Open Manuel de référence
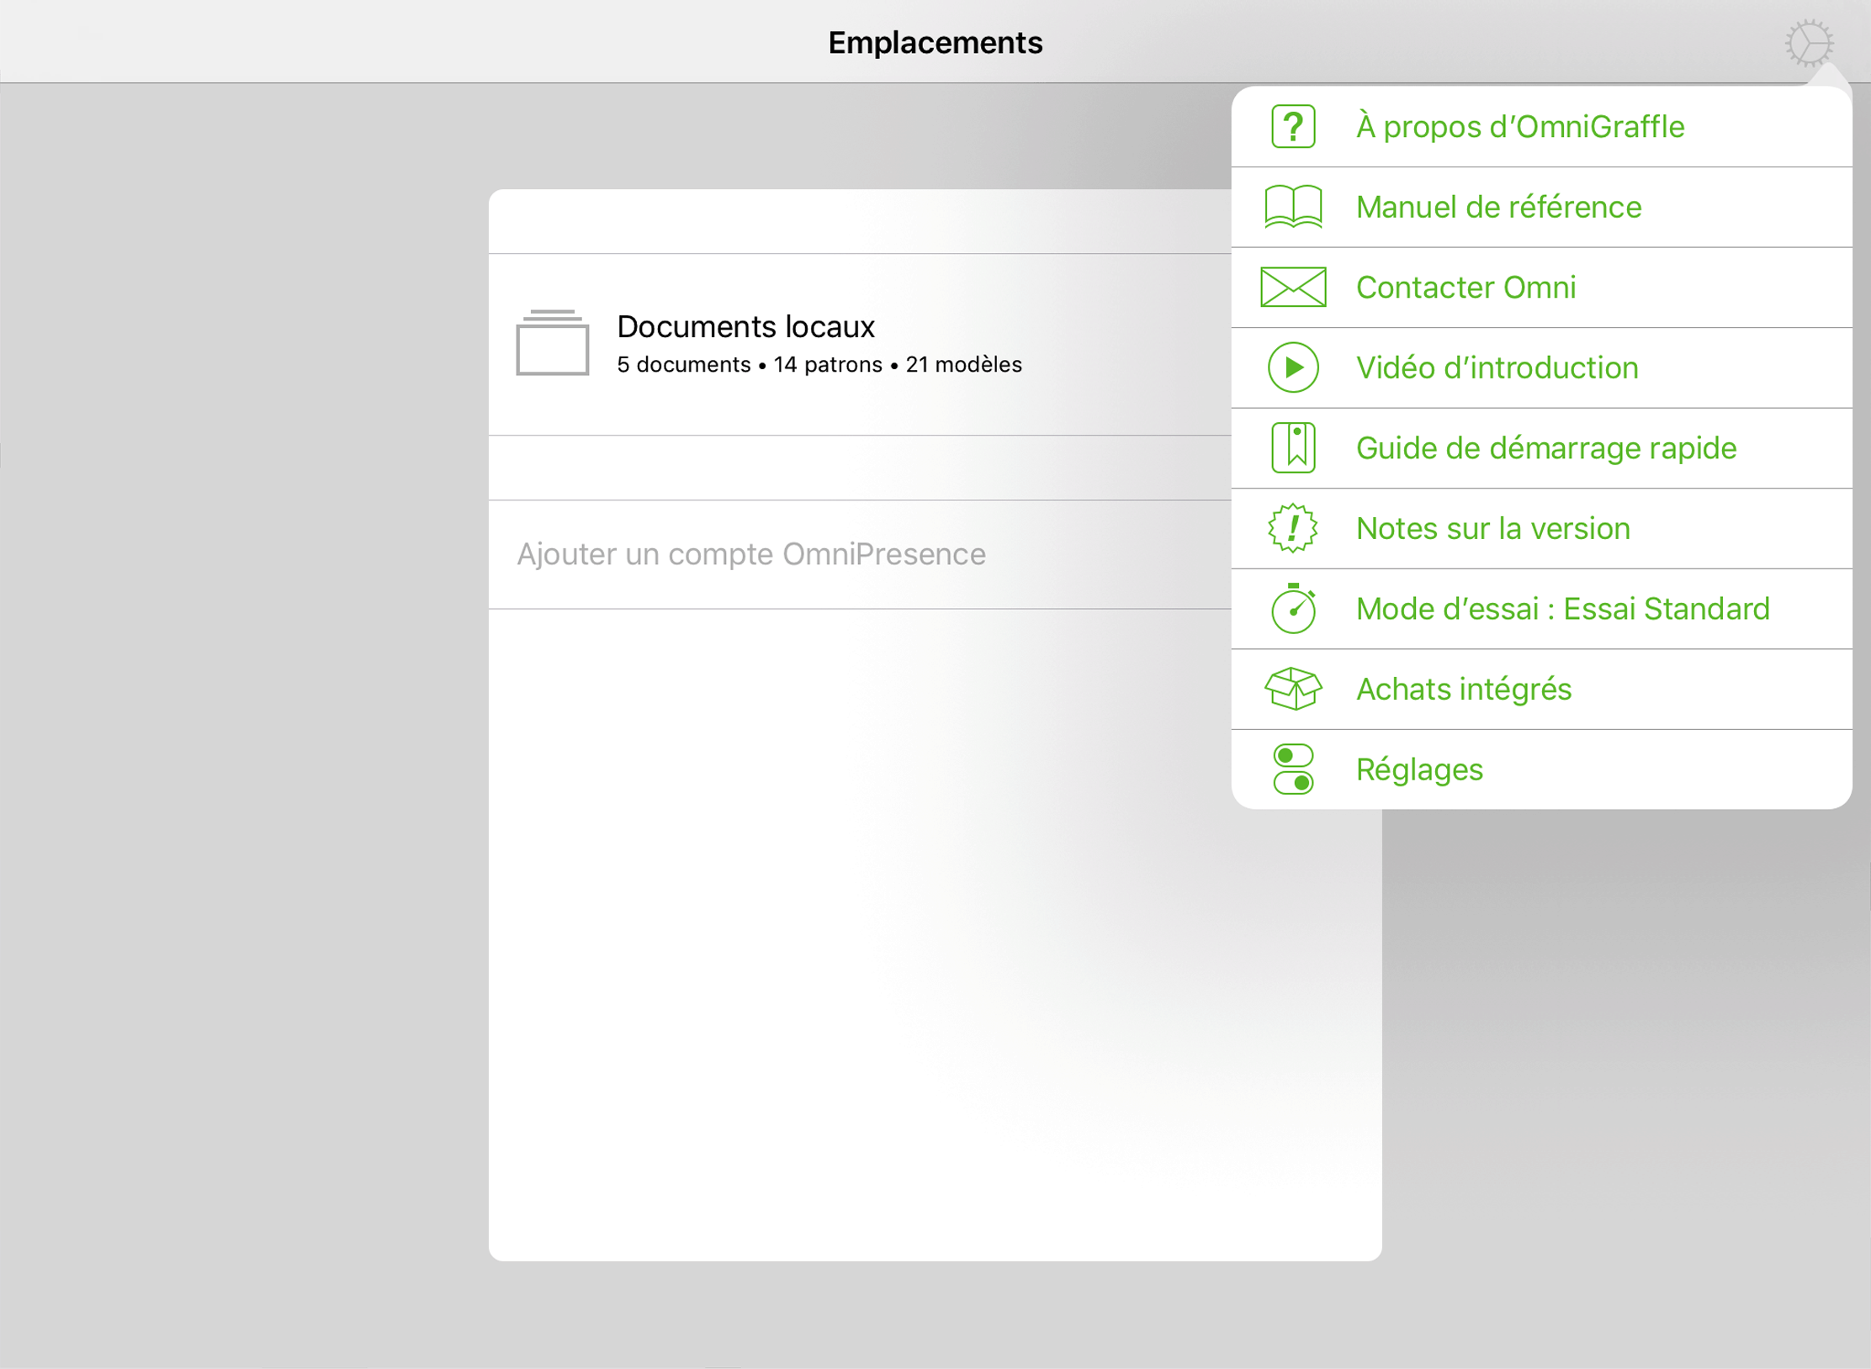 click(1541, 208)
